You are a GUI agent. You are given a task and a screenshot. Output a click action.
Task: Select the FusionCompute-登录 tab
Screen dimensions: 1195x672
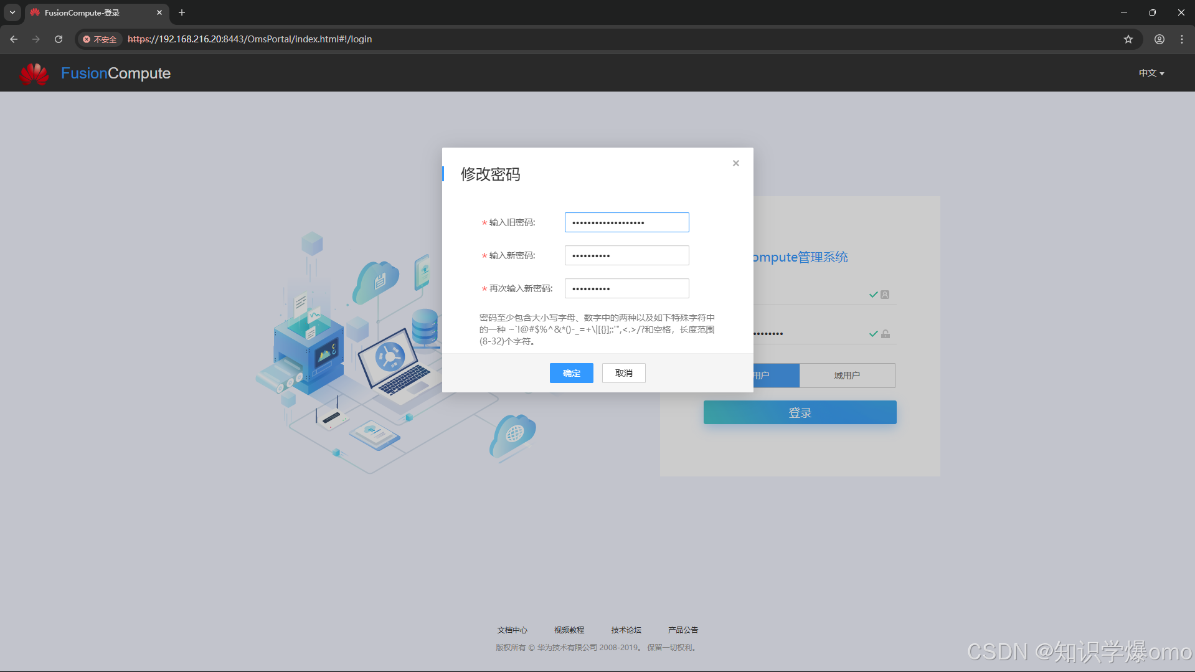[x=97, y=12]
